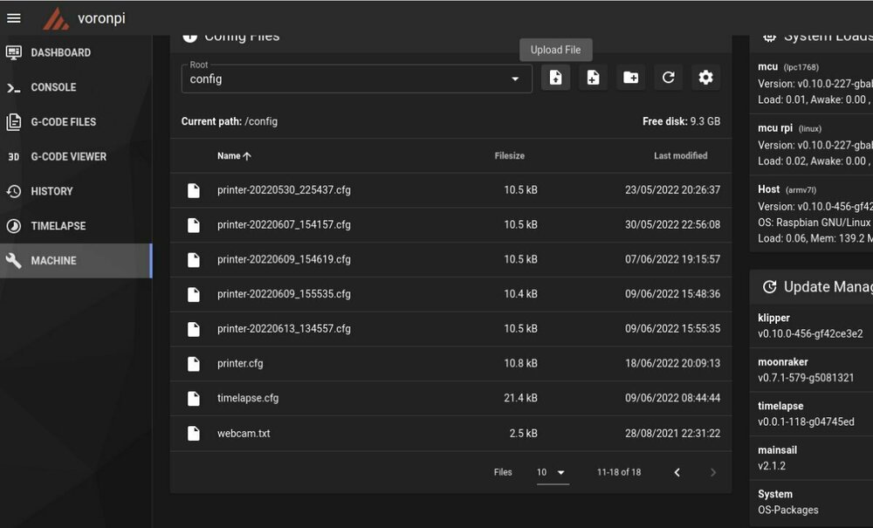Refresh the config file list

coord(668,78)
